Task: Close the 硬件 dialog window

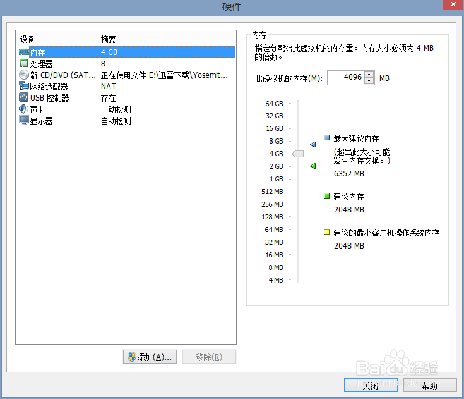Action: click(453, 4)
